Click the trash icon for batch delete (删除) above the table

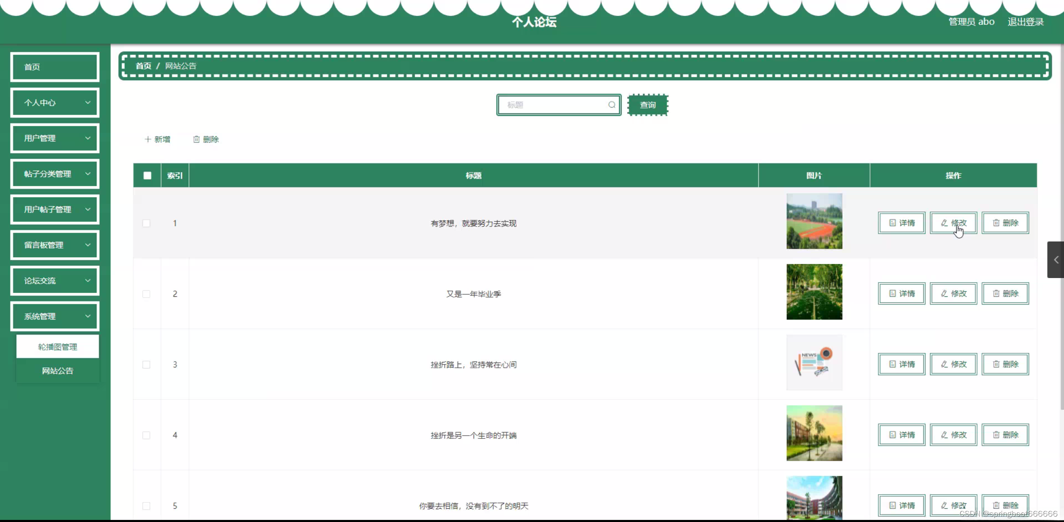(x=196, y=139)
